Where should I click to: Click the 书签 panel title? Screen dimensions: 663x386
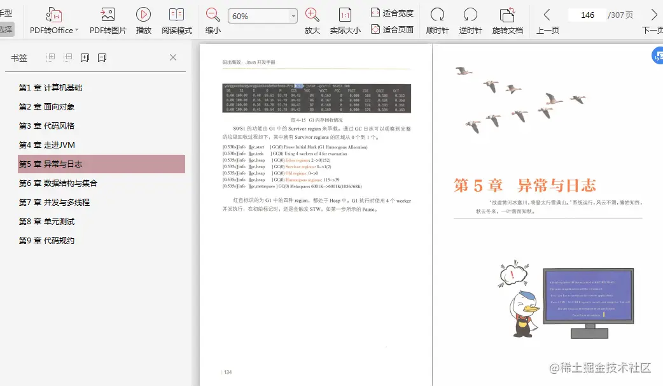point(19,57)
